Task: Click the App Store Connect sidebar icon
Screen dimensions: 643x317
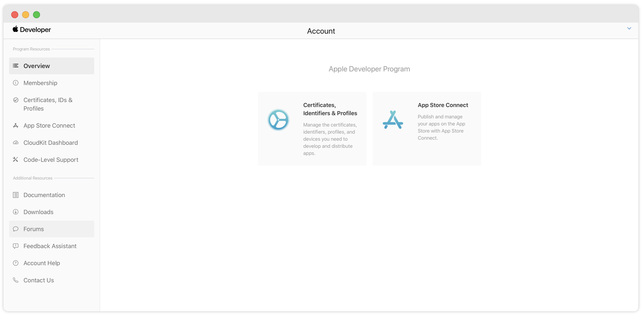Action: [16, 125]
